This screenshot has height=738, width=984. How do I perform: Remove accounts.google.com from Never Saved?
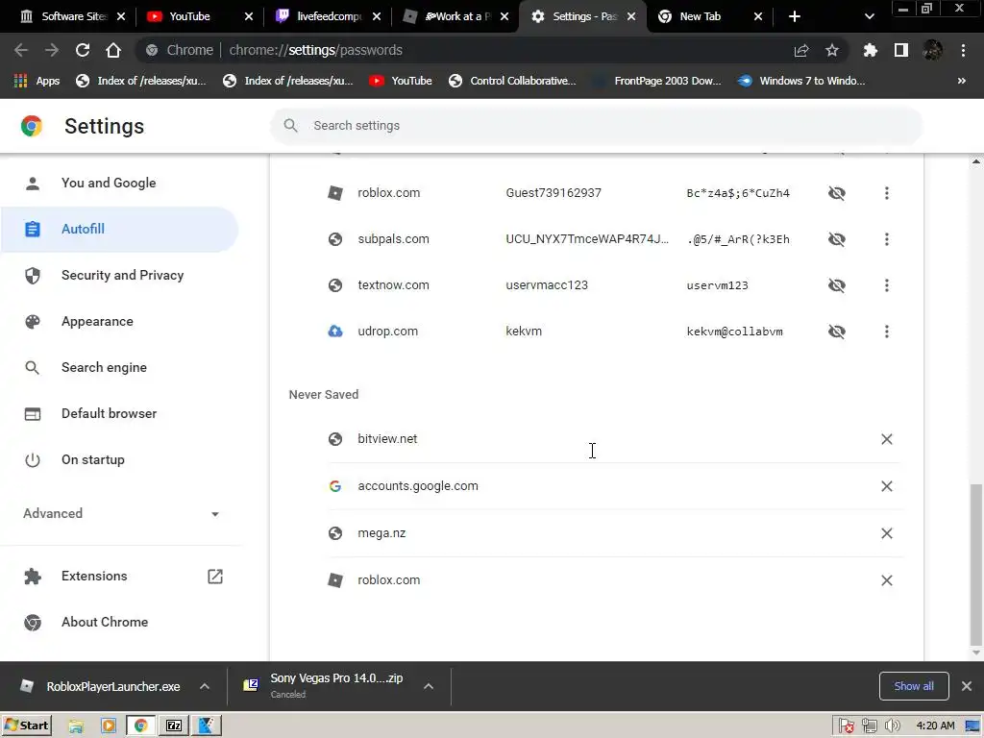pyautogui.click(x=886, y=485)
